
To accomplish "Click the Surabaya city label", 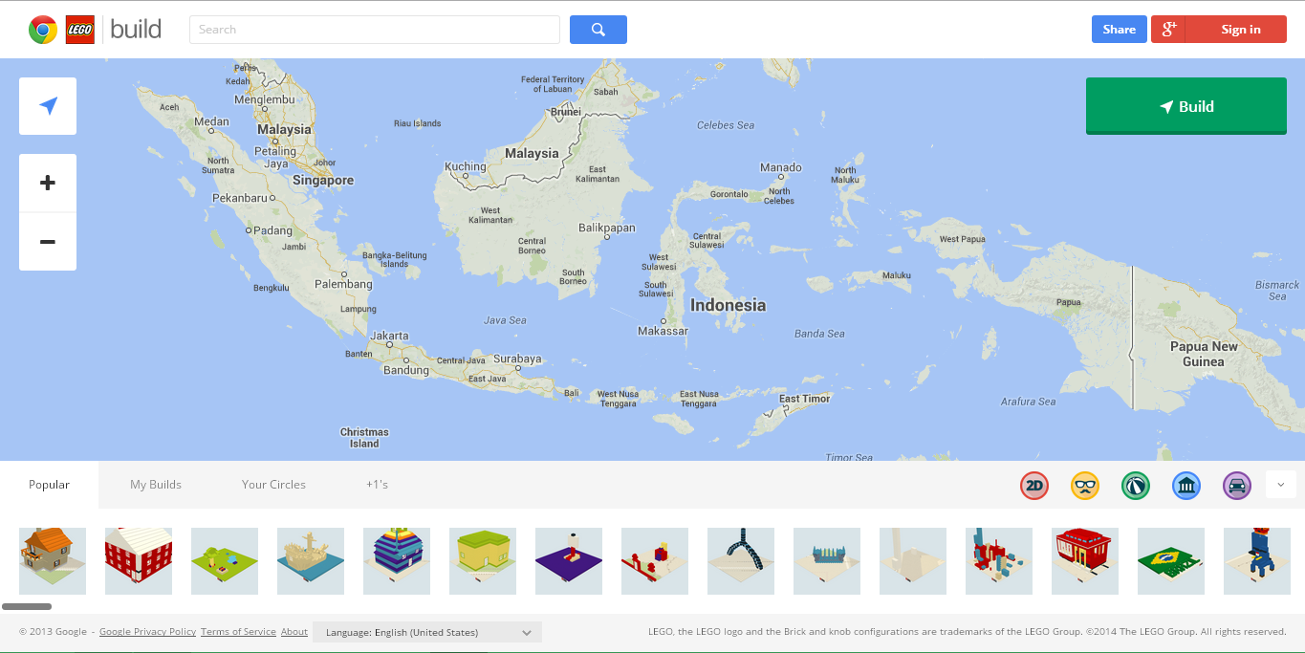I will (517, 359).
